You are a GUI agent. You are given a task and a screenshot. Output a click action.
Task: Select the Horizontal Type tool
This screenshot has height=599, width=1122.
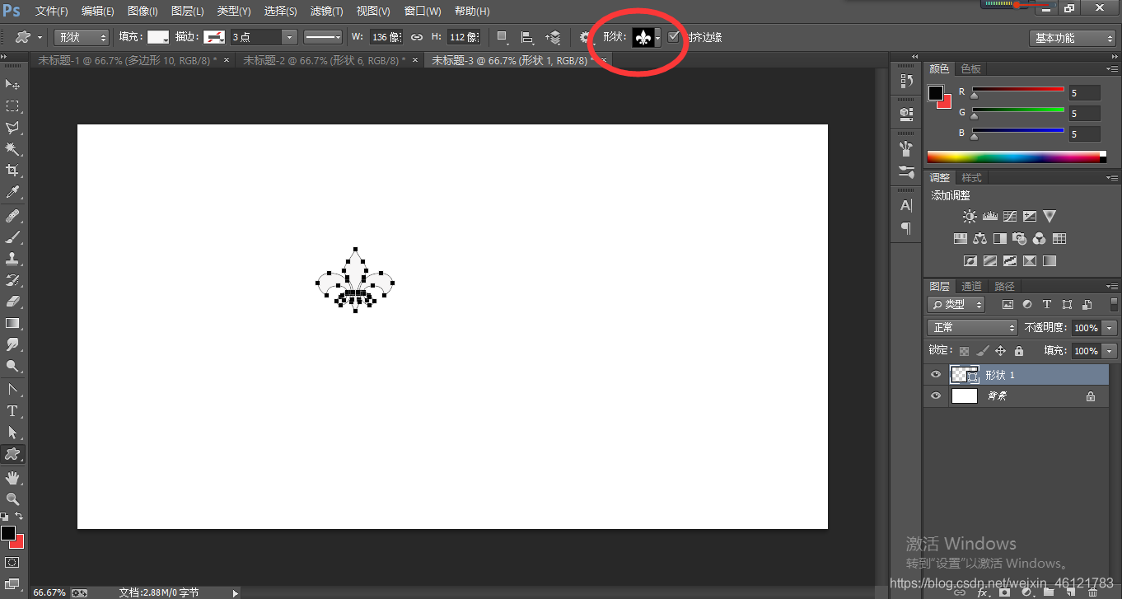click(x=13, y=410)
